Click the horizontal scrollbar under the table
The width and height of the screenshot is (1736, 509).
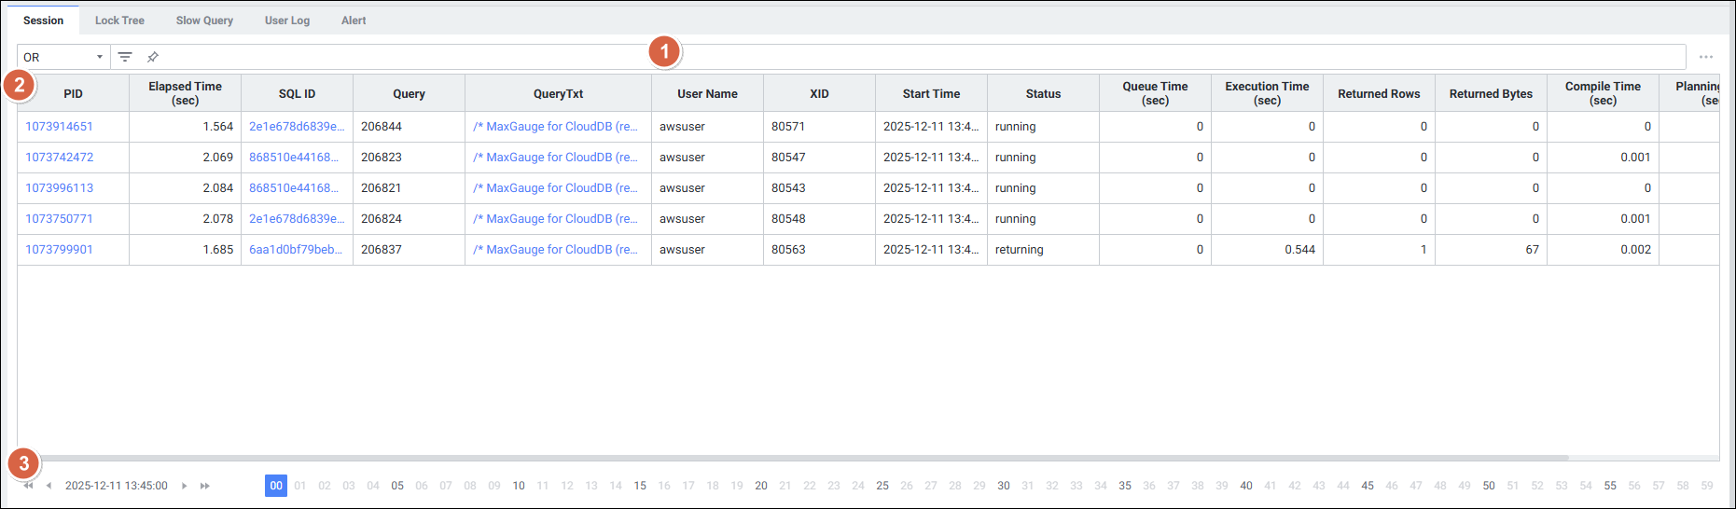793,458
